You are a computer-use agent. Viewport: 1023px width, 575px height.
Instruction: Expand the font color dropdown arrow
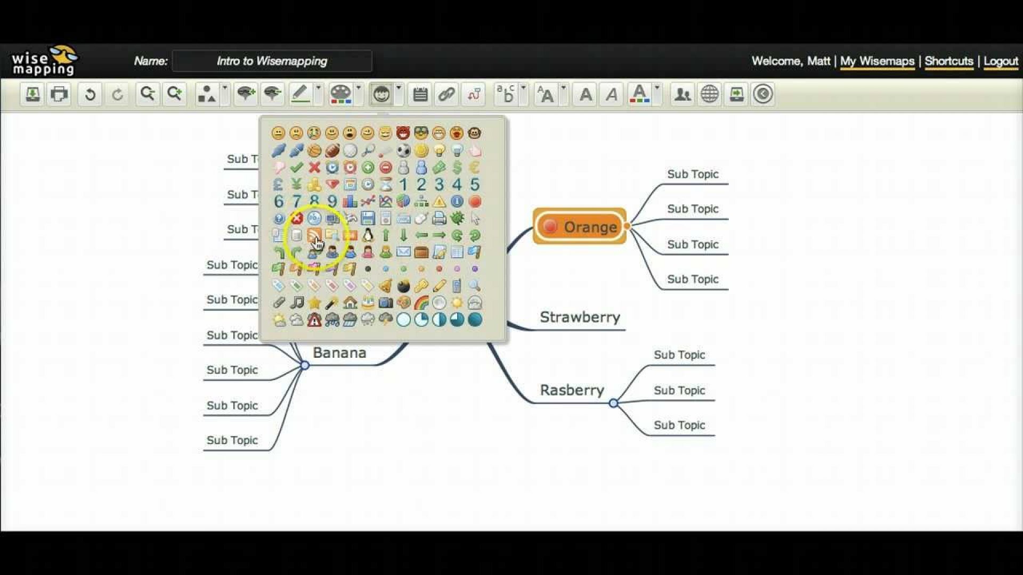coord(657,87)
